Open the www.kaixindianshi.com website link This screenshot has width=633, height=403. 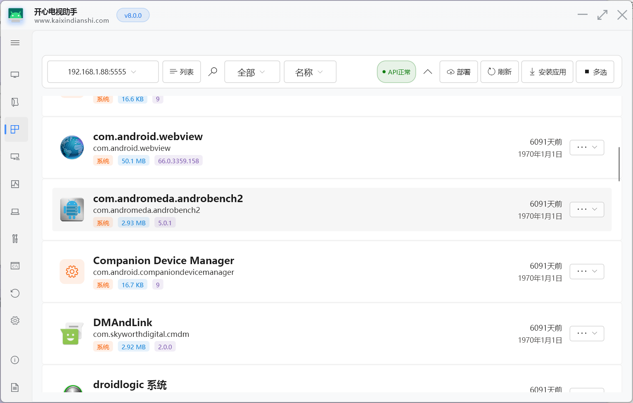[x=72, y=21]
